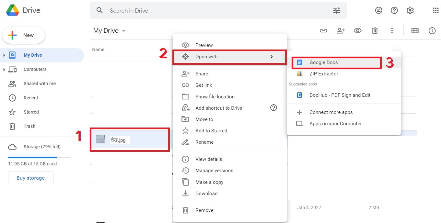Image resolution: width=441 pixels, height=223 pixels.
Task: Click the Share person-plus toolbar icon
Action: tap(341, 31)
